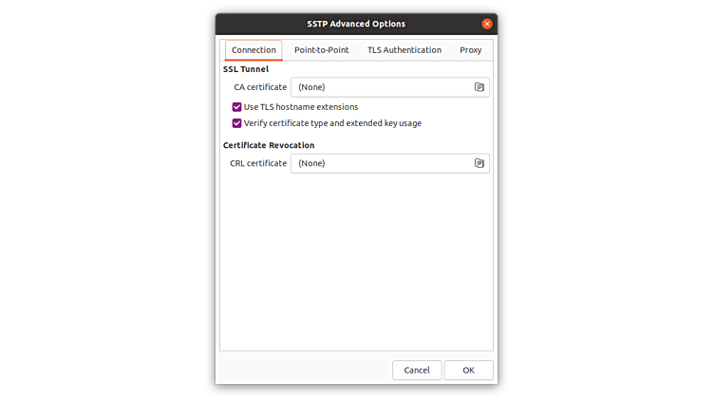Click the 'Use TLS hostname extensions' label text
The width and height of the screenshot is (714, 401).
301,107
